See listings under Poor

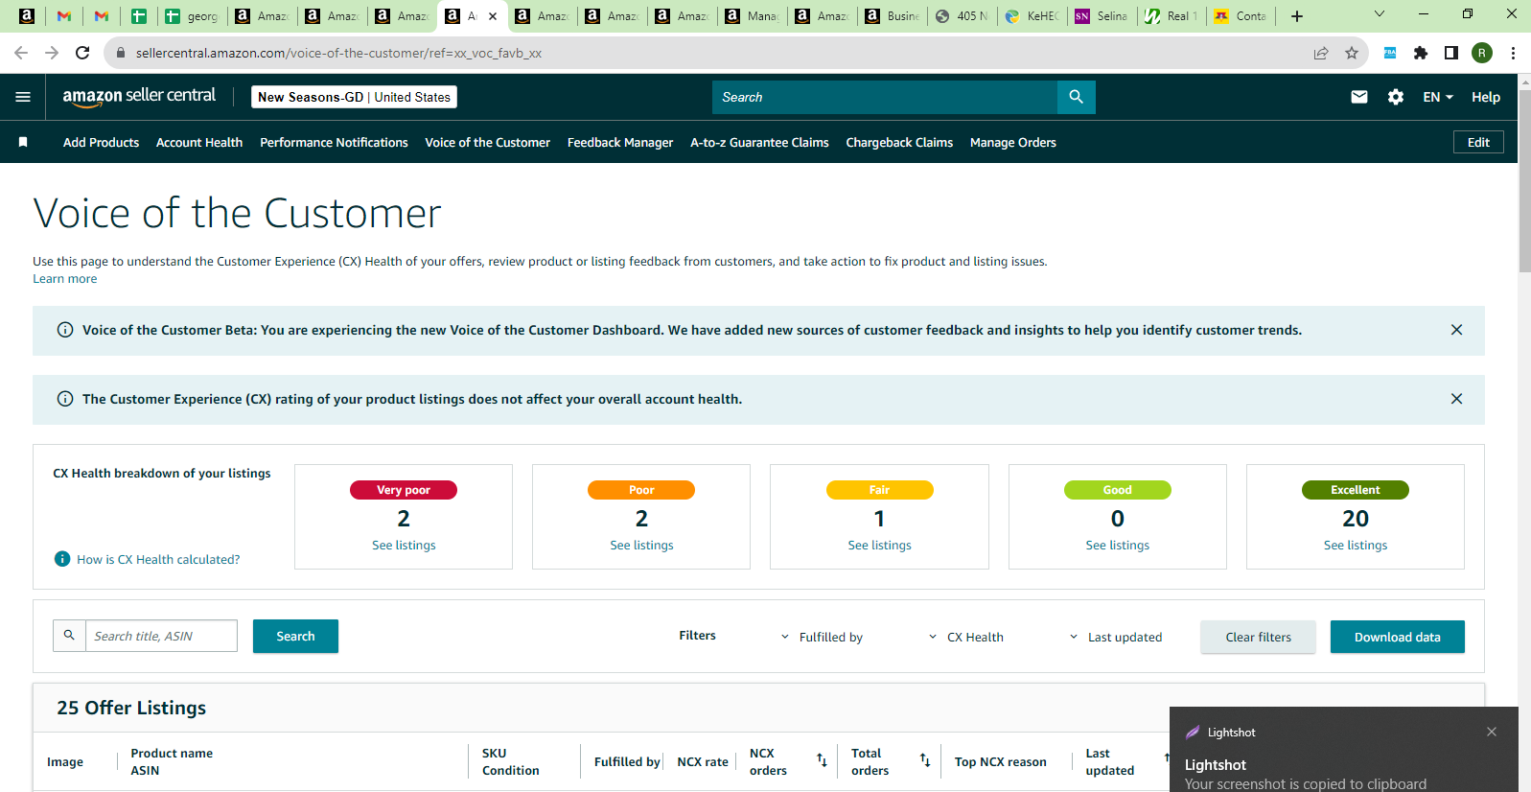point(641,545)
